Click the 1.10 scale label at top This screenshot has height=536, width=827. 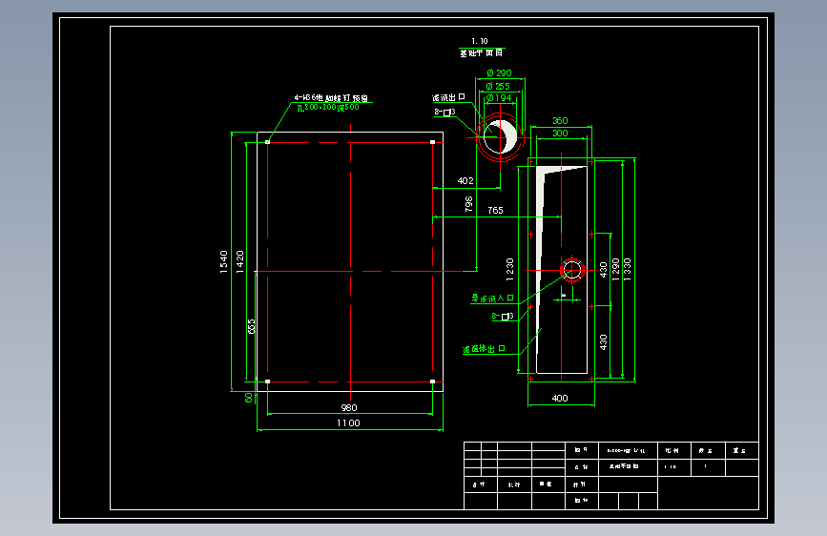(x=480, y=41)
